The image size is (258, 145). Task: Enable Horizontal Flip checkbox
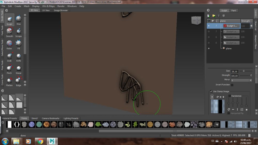[229, 113]
